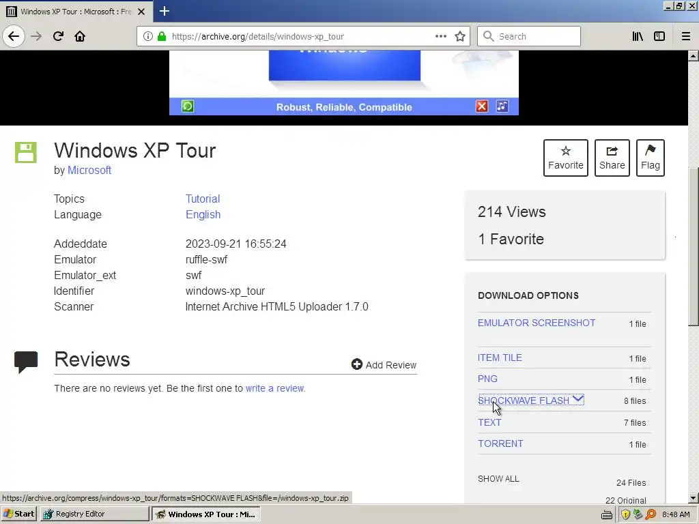The width and height of the screenshot is (699, 524).
Task: Select the Windows XP Tour browser tab
Action: tap(76, 12)
